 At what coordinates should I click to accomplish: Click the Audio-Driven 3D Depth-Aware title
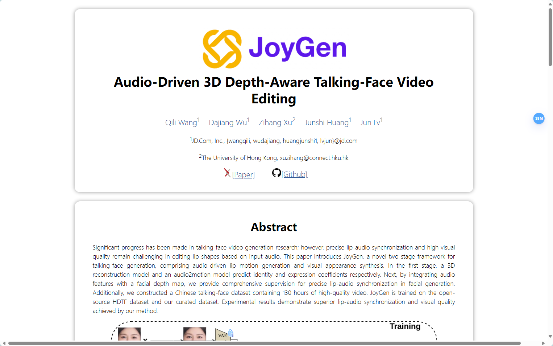(274, 90)
